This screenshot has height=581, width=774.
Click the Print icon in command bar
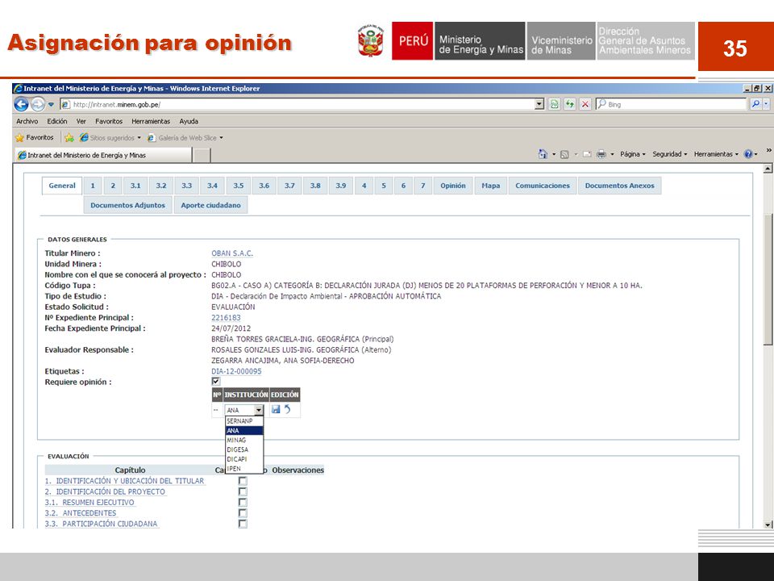click(x=601, y=154)
